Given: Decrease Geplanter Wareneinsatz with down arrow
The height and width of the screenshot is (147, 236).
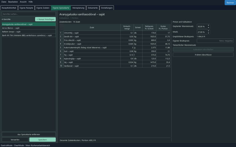Looking at the screenshot, I should pyautogui.click(x=209, y=27).
